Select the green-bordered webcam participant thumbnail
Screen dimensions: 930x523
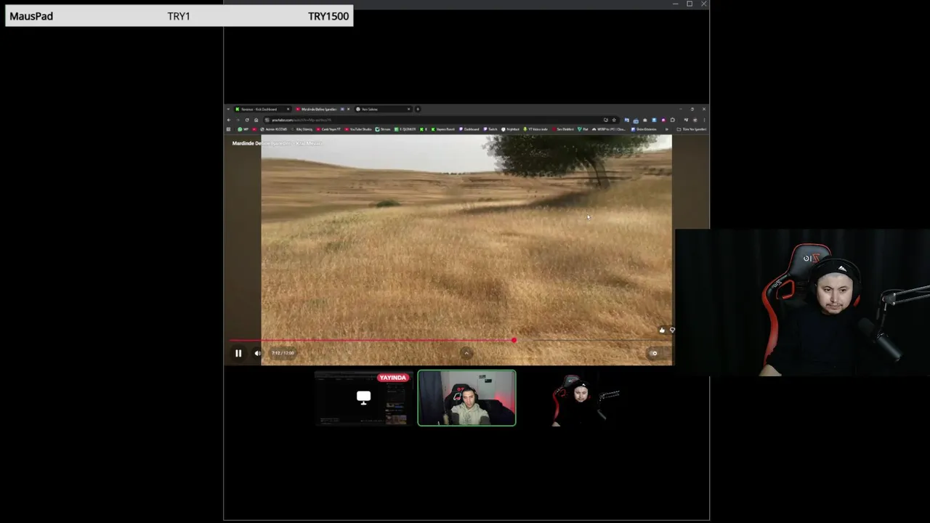[467, 398]
